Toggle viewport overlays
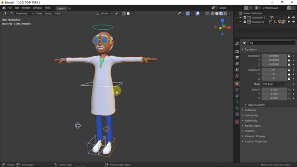The height and width of the screenshot is (167, 297). [197, 13]
